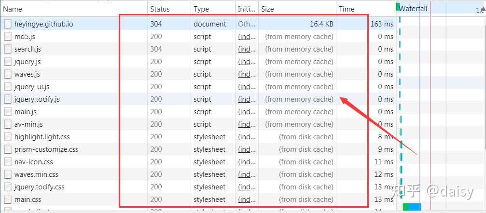Click the file icon next to md5.js
The height and width of the screenshot is (213, 486).
click(x=8, y=37)
